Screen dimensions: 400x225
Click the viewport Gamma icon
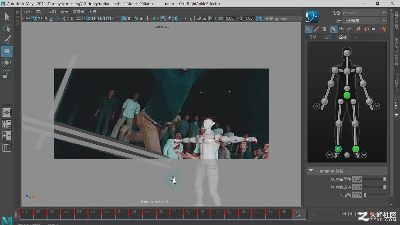(240, 18)
